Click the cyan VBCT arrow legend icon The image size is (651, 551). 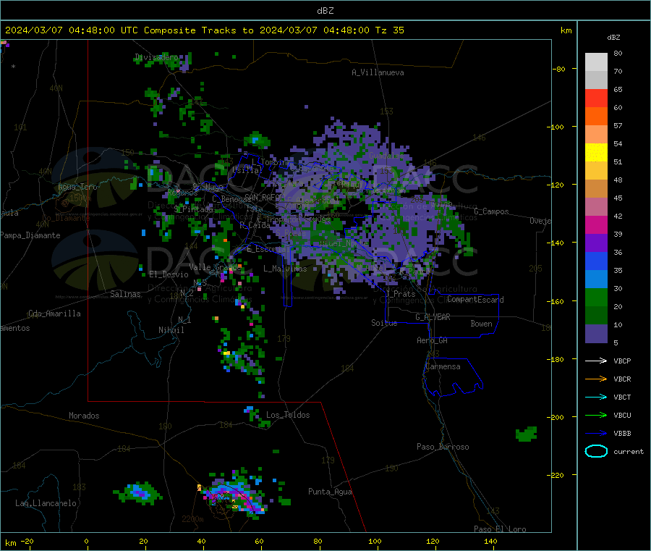click(x=596, y=398)
